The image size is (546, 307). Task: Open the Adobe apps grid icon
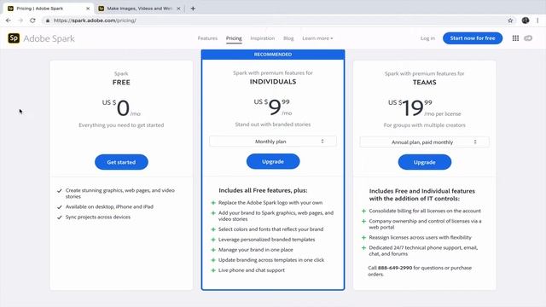pos(515,38)
